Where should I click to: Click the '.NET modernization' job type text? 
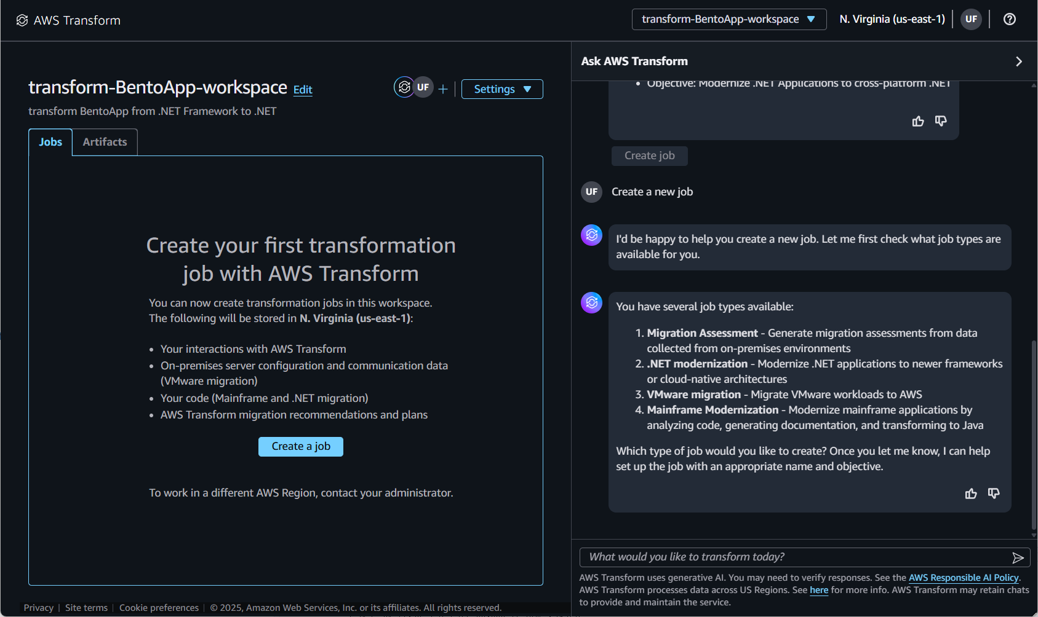pyautogui.click(x=697, y=364)
